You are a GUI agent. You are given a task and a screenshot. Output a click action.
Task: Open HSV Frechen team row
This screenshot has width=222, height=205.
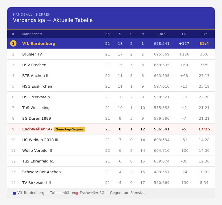pos(34,65)
